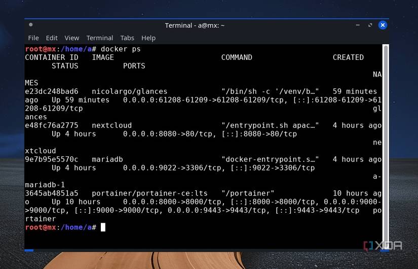Click the 0.0.0.0:9443->9443/tcp port mapping

[x=218, y=210]
